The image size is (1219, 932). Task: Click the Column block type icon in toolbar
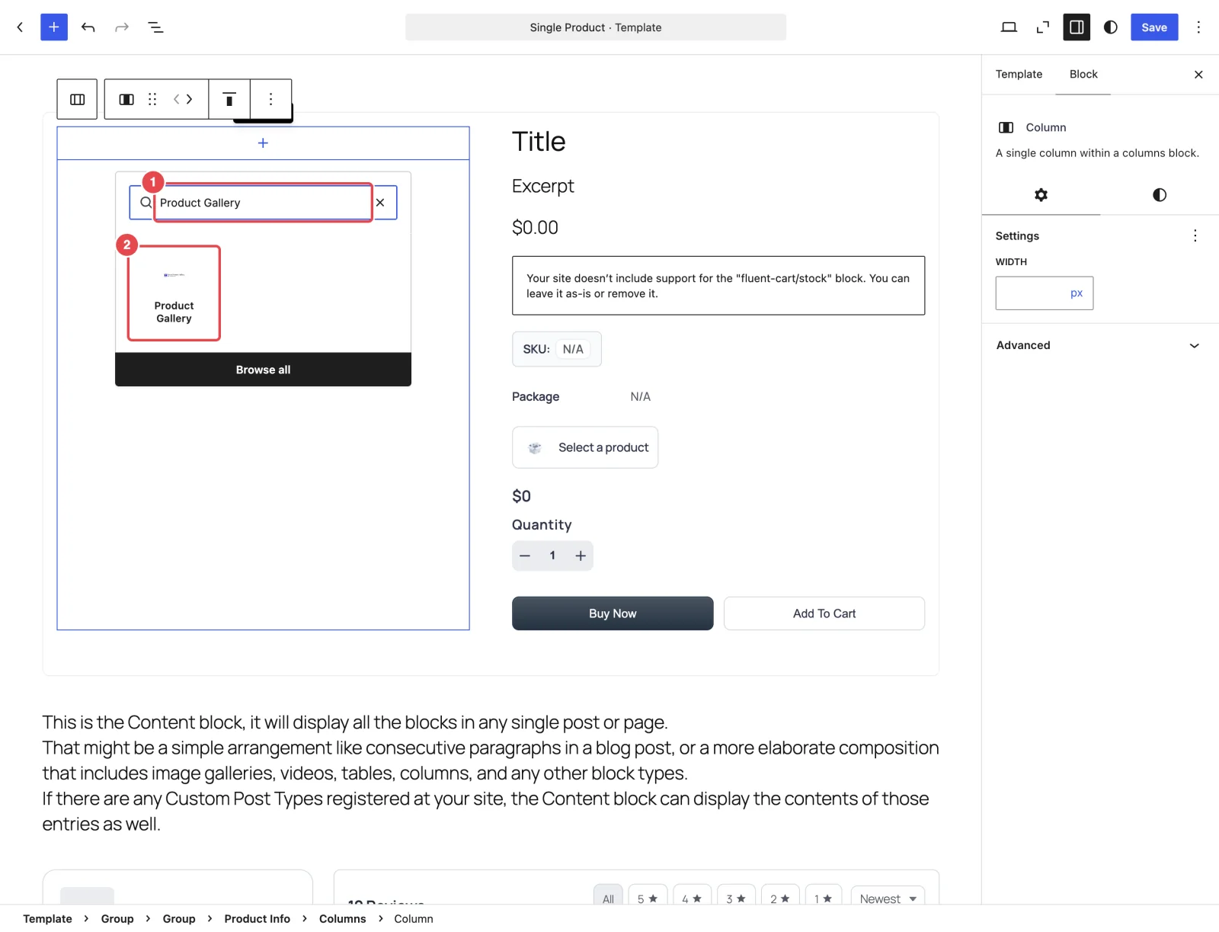click(126, 99)
